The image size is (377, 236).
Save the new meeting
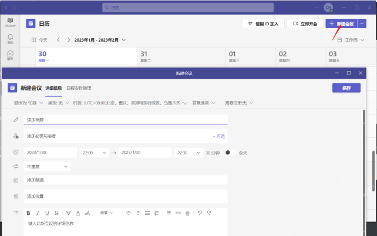point(346,88)
